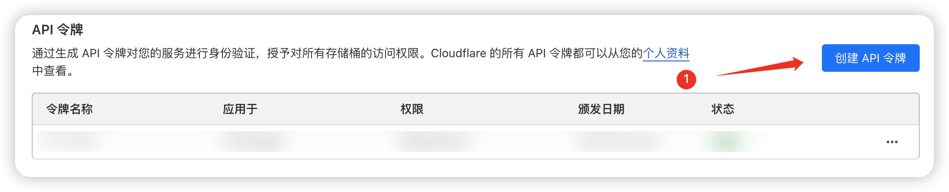Viewport: 949px width, 192px height.
Task: Click the 应用于 column header
Action: (240, 109)
